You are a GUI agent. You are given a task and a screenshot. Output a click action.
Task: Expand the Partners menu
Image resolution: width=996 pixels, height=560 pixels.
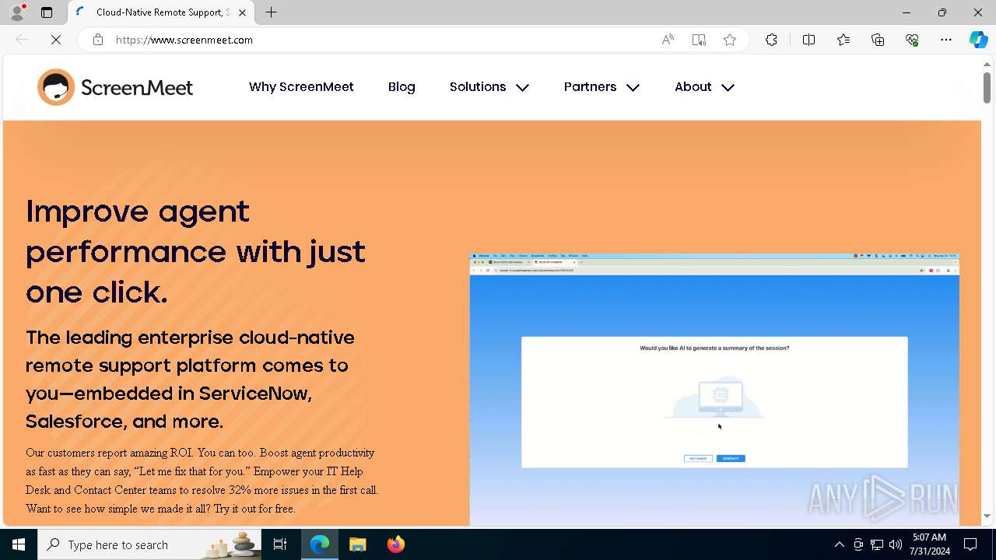[x=602, y=87]
